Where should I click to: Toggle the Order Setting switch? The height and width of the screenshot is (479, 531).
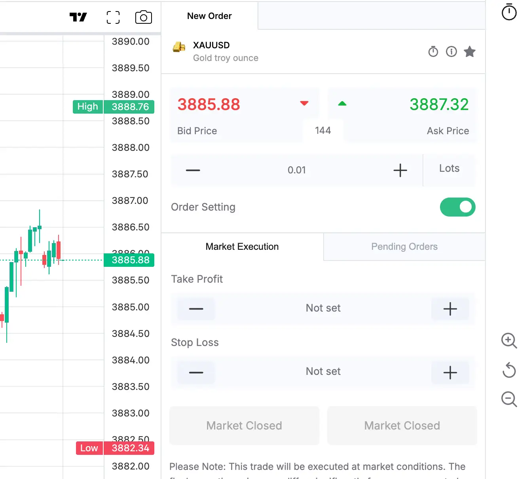(457, 207)
